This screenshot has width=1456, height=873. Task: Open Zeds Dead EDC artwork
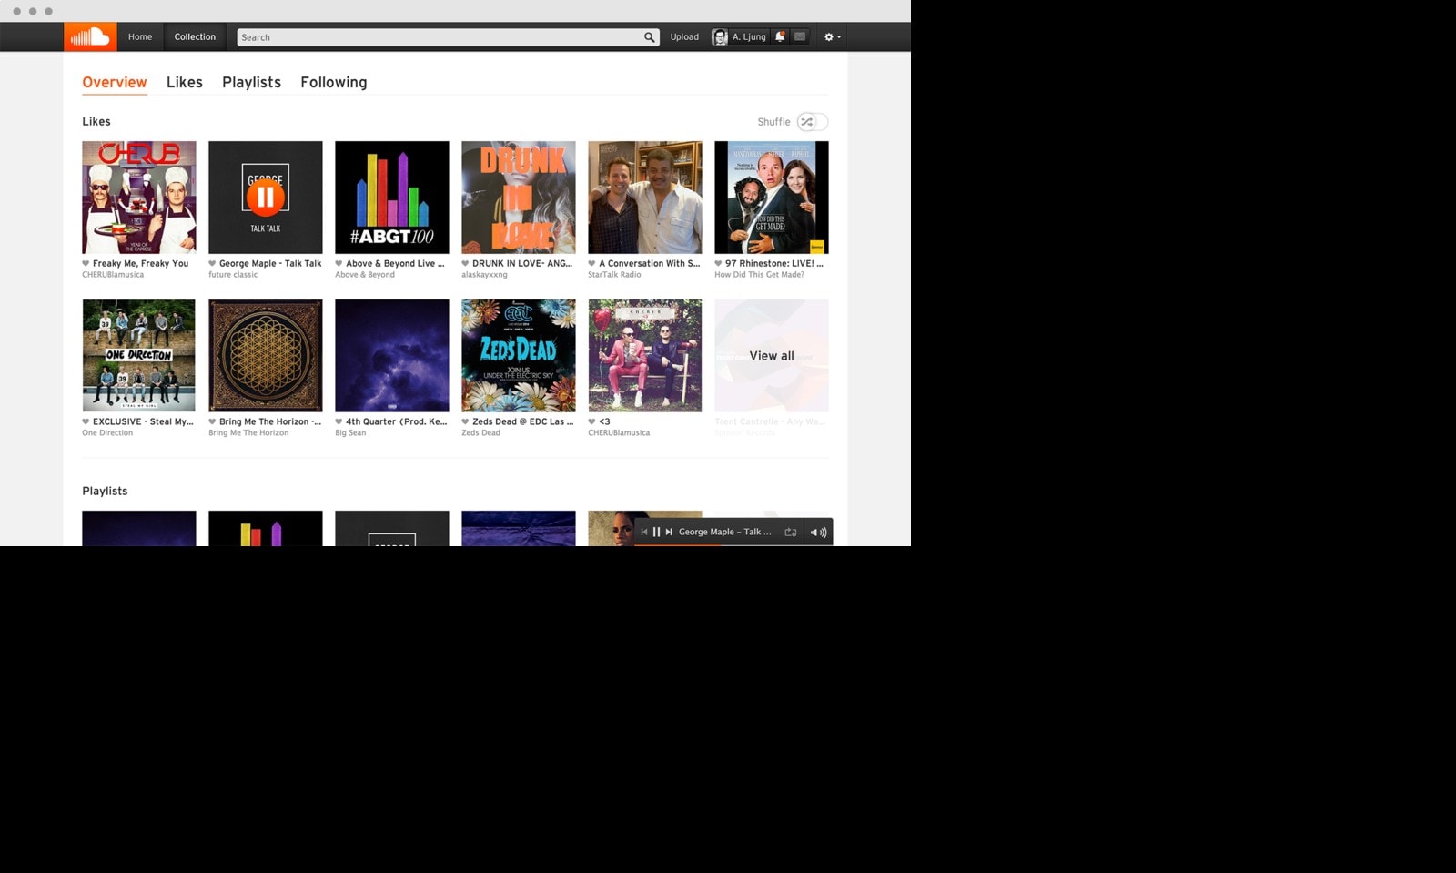(519, 356)
